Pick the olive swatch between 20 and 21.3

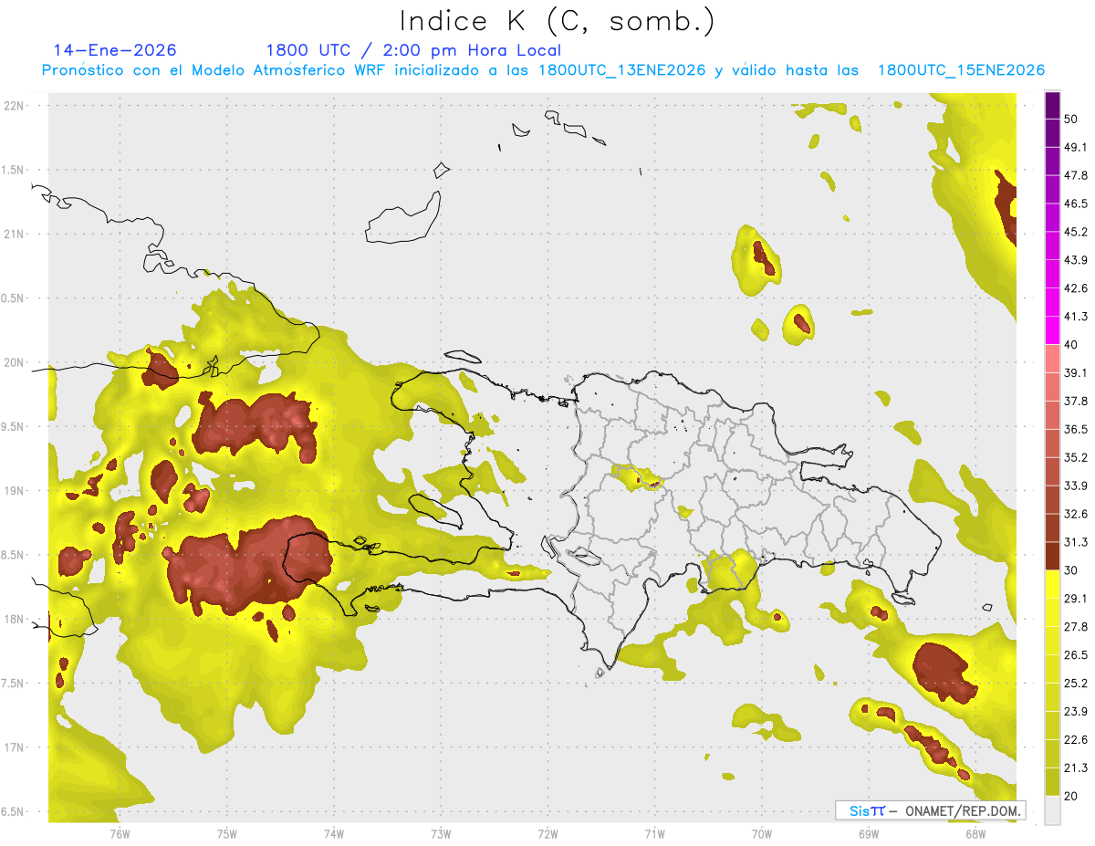tap(1052, 782)
